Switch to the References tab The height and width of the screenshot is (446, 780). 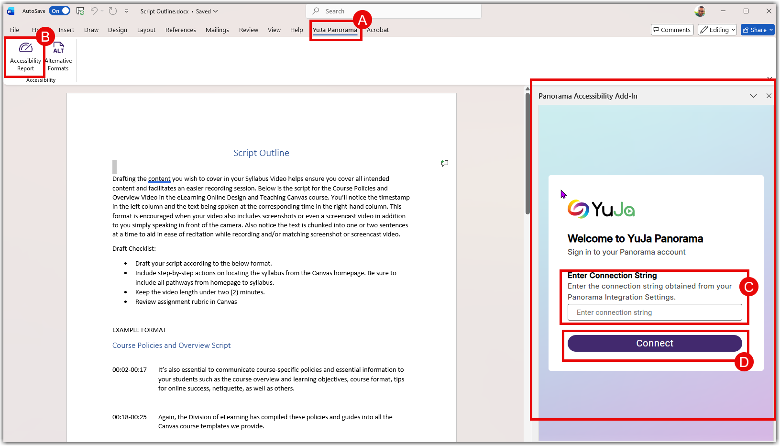[x=180, y=30]
